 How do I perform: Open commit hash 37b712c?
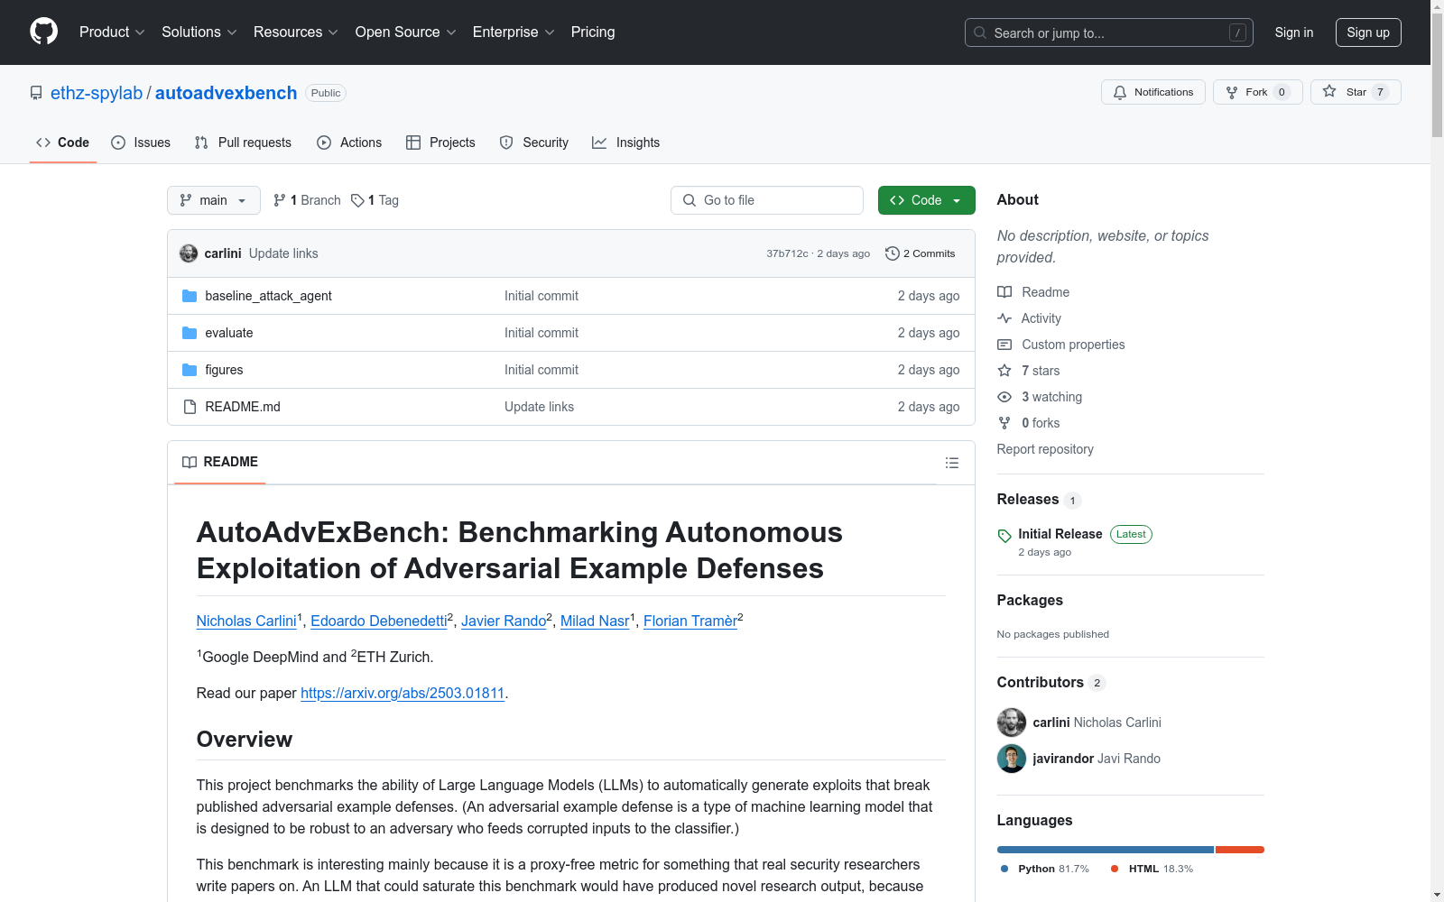pyautogui.click(x=787, y=253)
